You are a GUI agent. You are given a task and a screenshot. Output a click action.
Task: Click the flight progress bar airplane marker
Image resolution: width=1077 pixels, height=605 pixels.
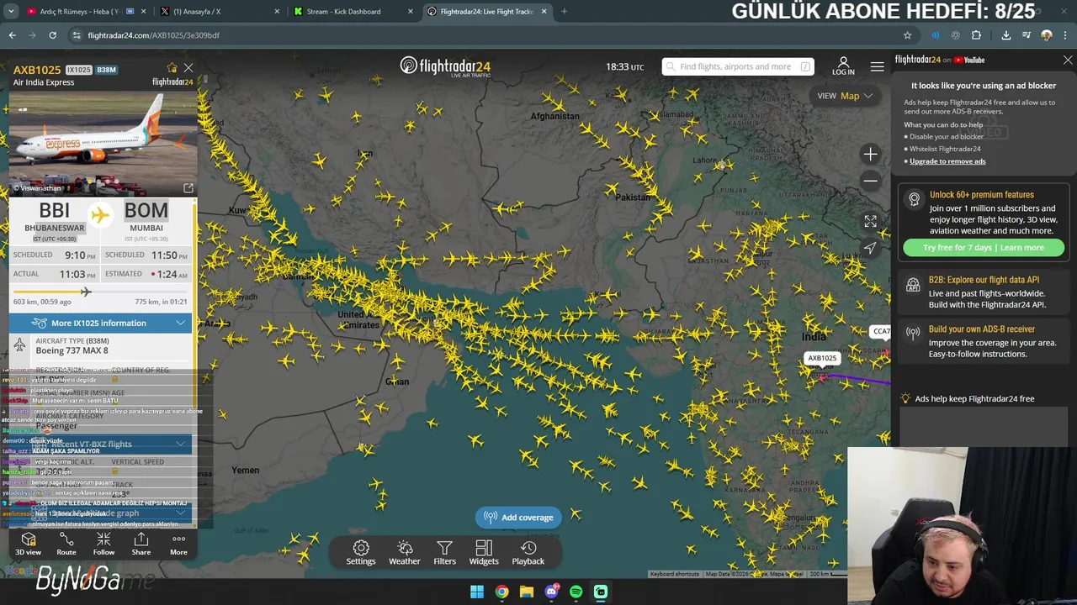[85, 292]
